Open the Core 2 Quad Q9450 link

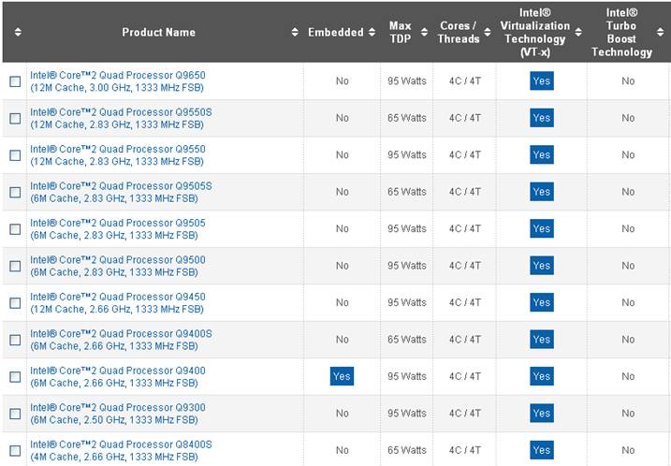(118, 303)
